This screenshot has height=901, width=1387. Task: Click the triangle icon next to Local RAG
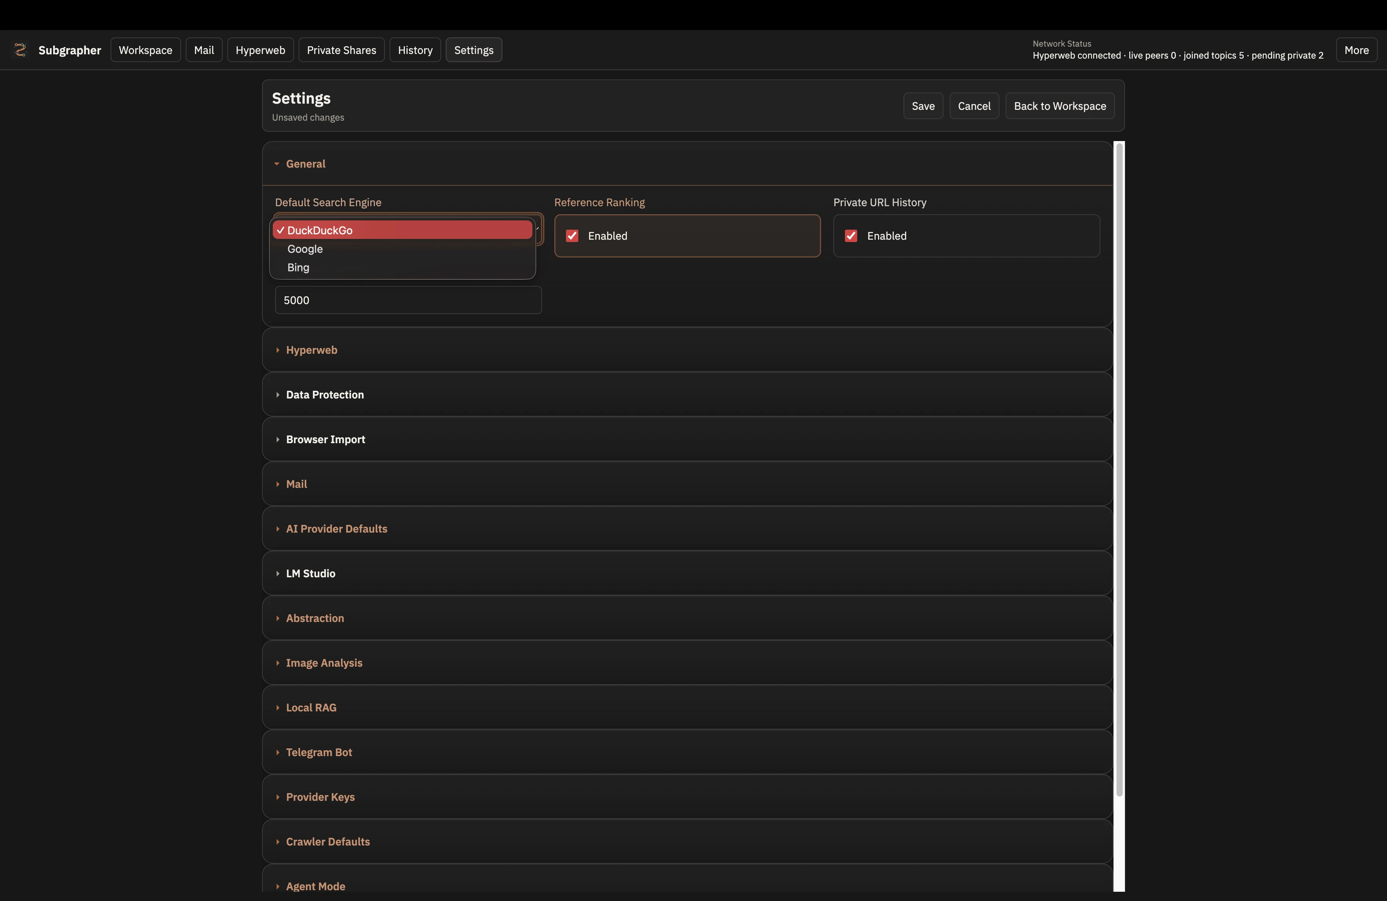pos(277,708)
